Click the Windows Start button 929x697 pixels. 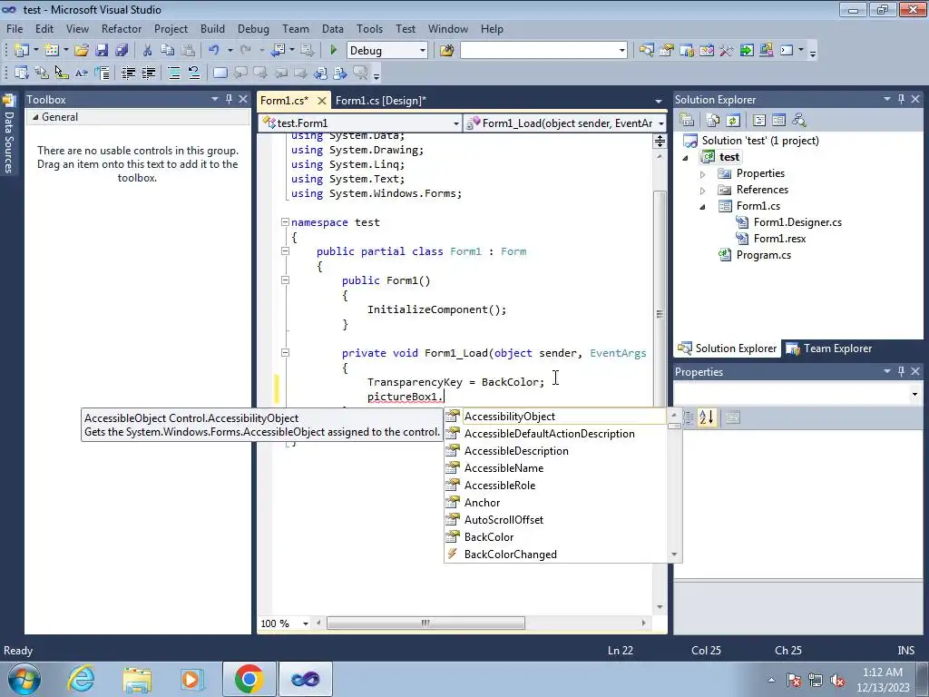click(24, 679)
